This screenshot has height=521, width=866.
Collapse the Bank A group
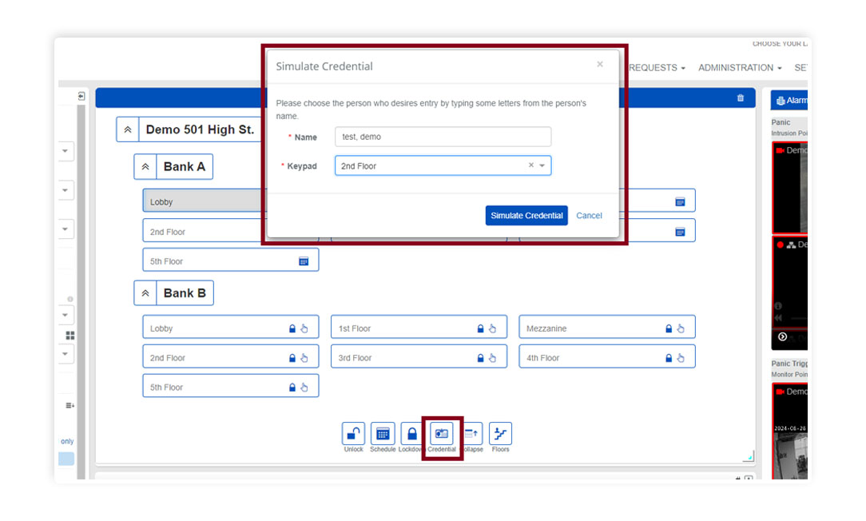[x=145, y=167]
